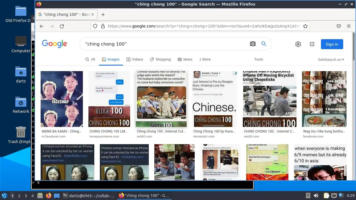Launch Firefox from taskbar quick launcher
356x200 pixels.
(49, 196)
